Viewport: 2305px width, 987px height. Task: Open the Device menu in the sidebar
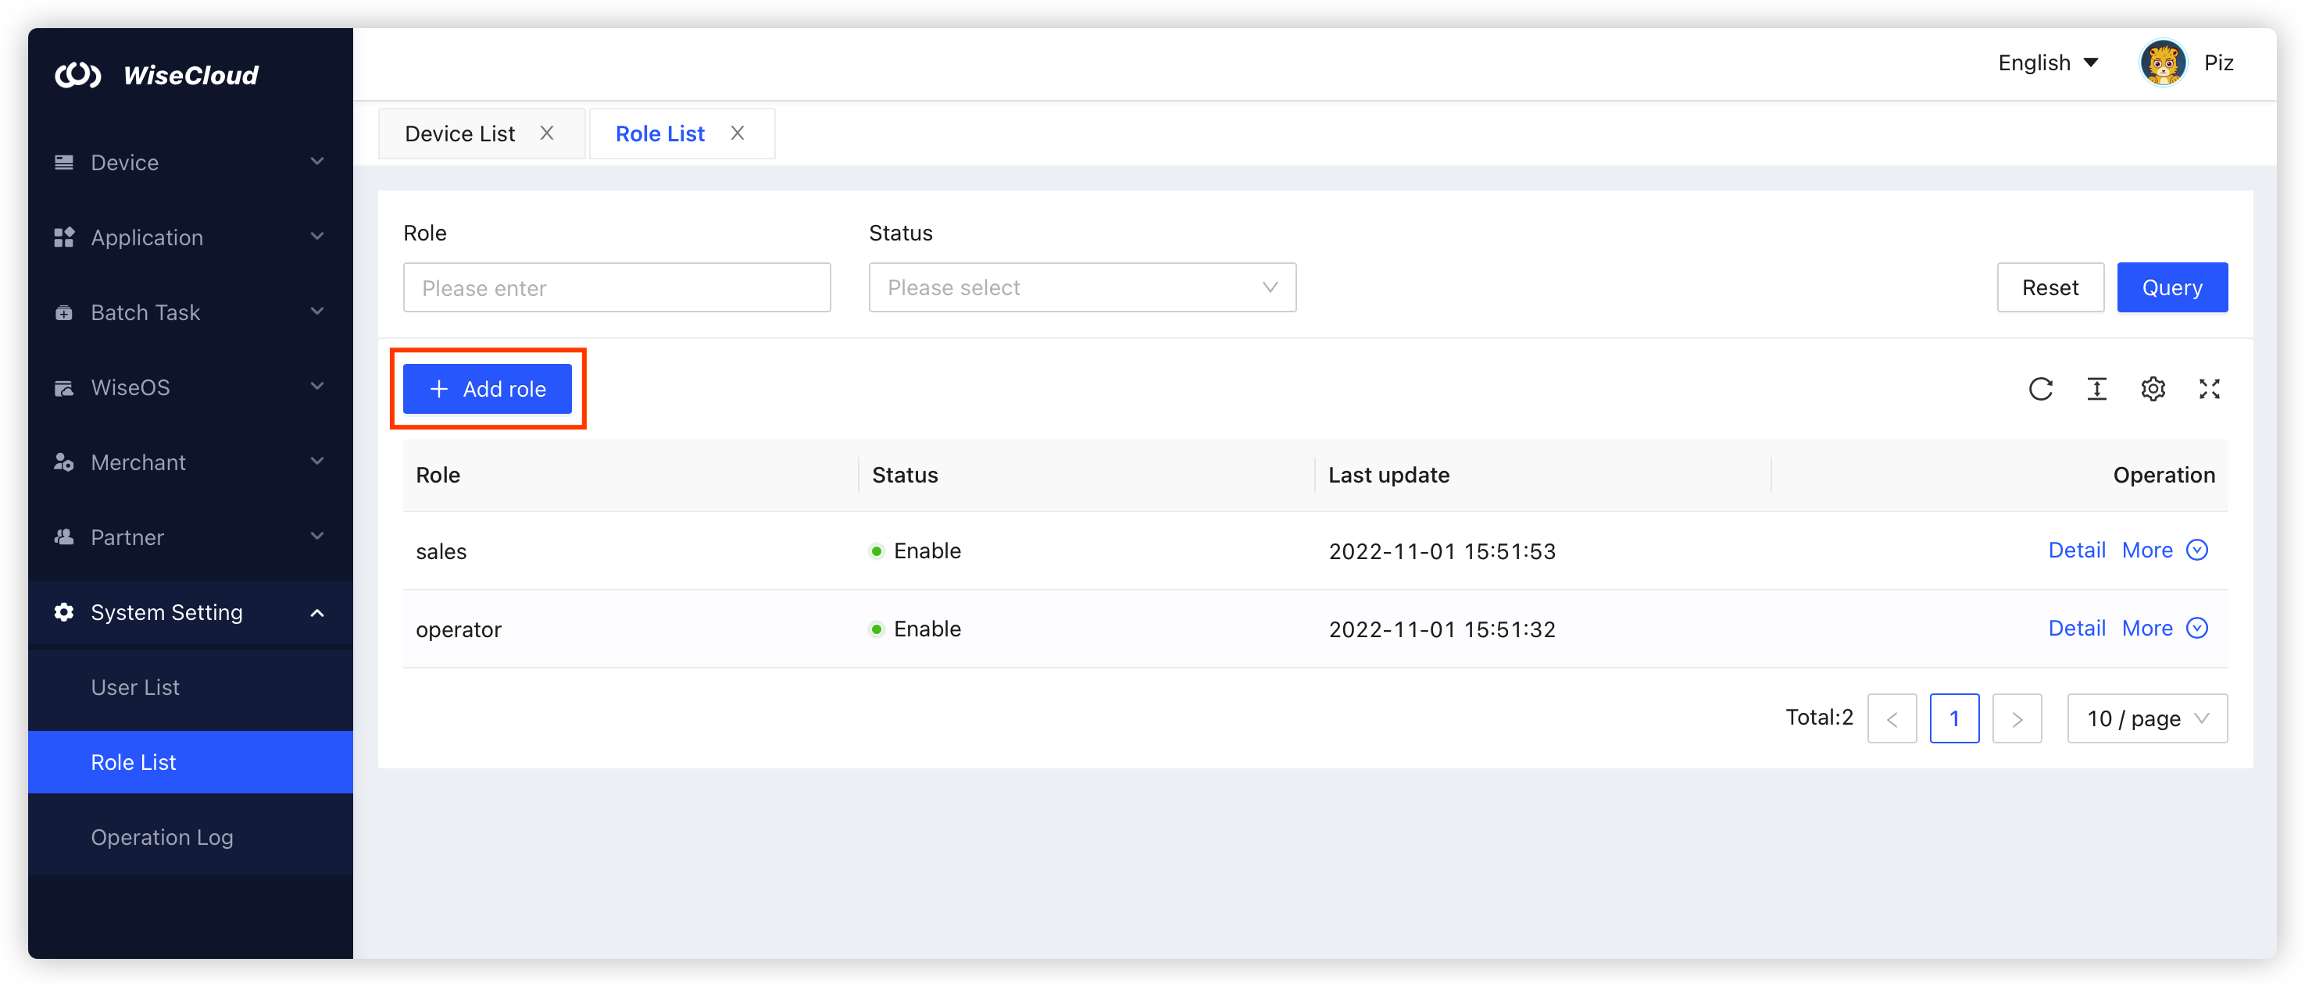(124, 162)
